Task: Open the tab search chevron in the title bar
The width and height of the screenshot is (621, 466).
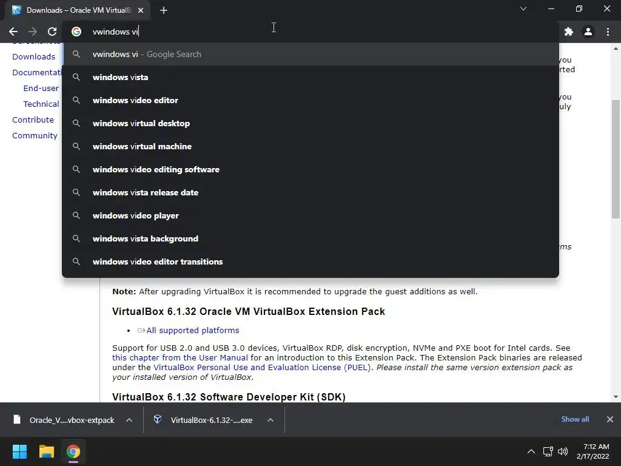Action: (523, 8)
